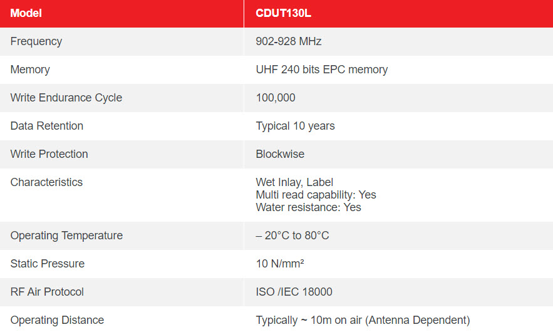Click the Characteristics row label
The width and height of the screenshot is (553, 332).
pyautogui.click(x=46, y=182)
